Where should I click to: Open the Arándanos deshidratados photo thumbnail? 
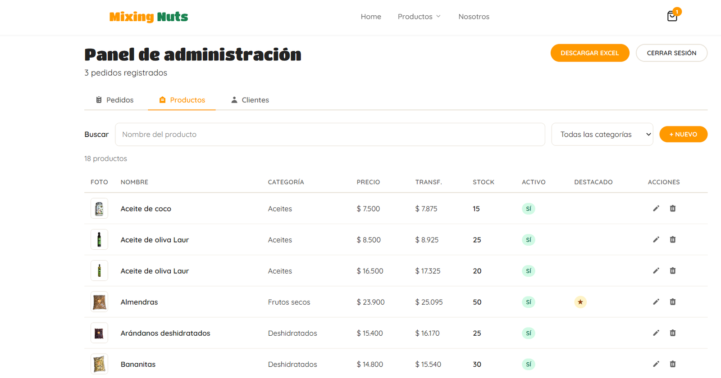pyautogui.click(x=99, y=333)
